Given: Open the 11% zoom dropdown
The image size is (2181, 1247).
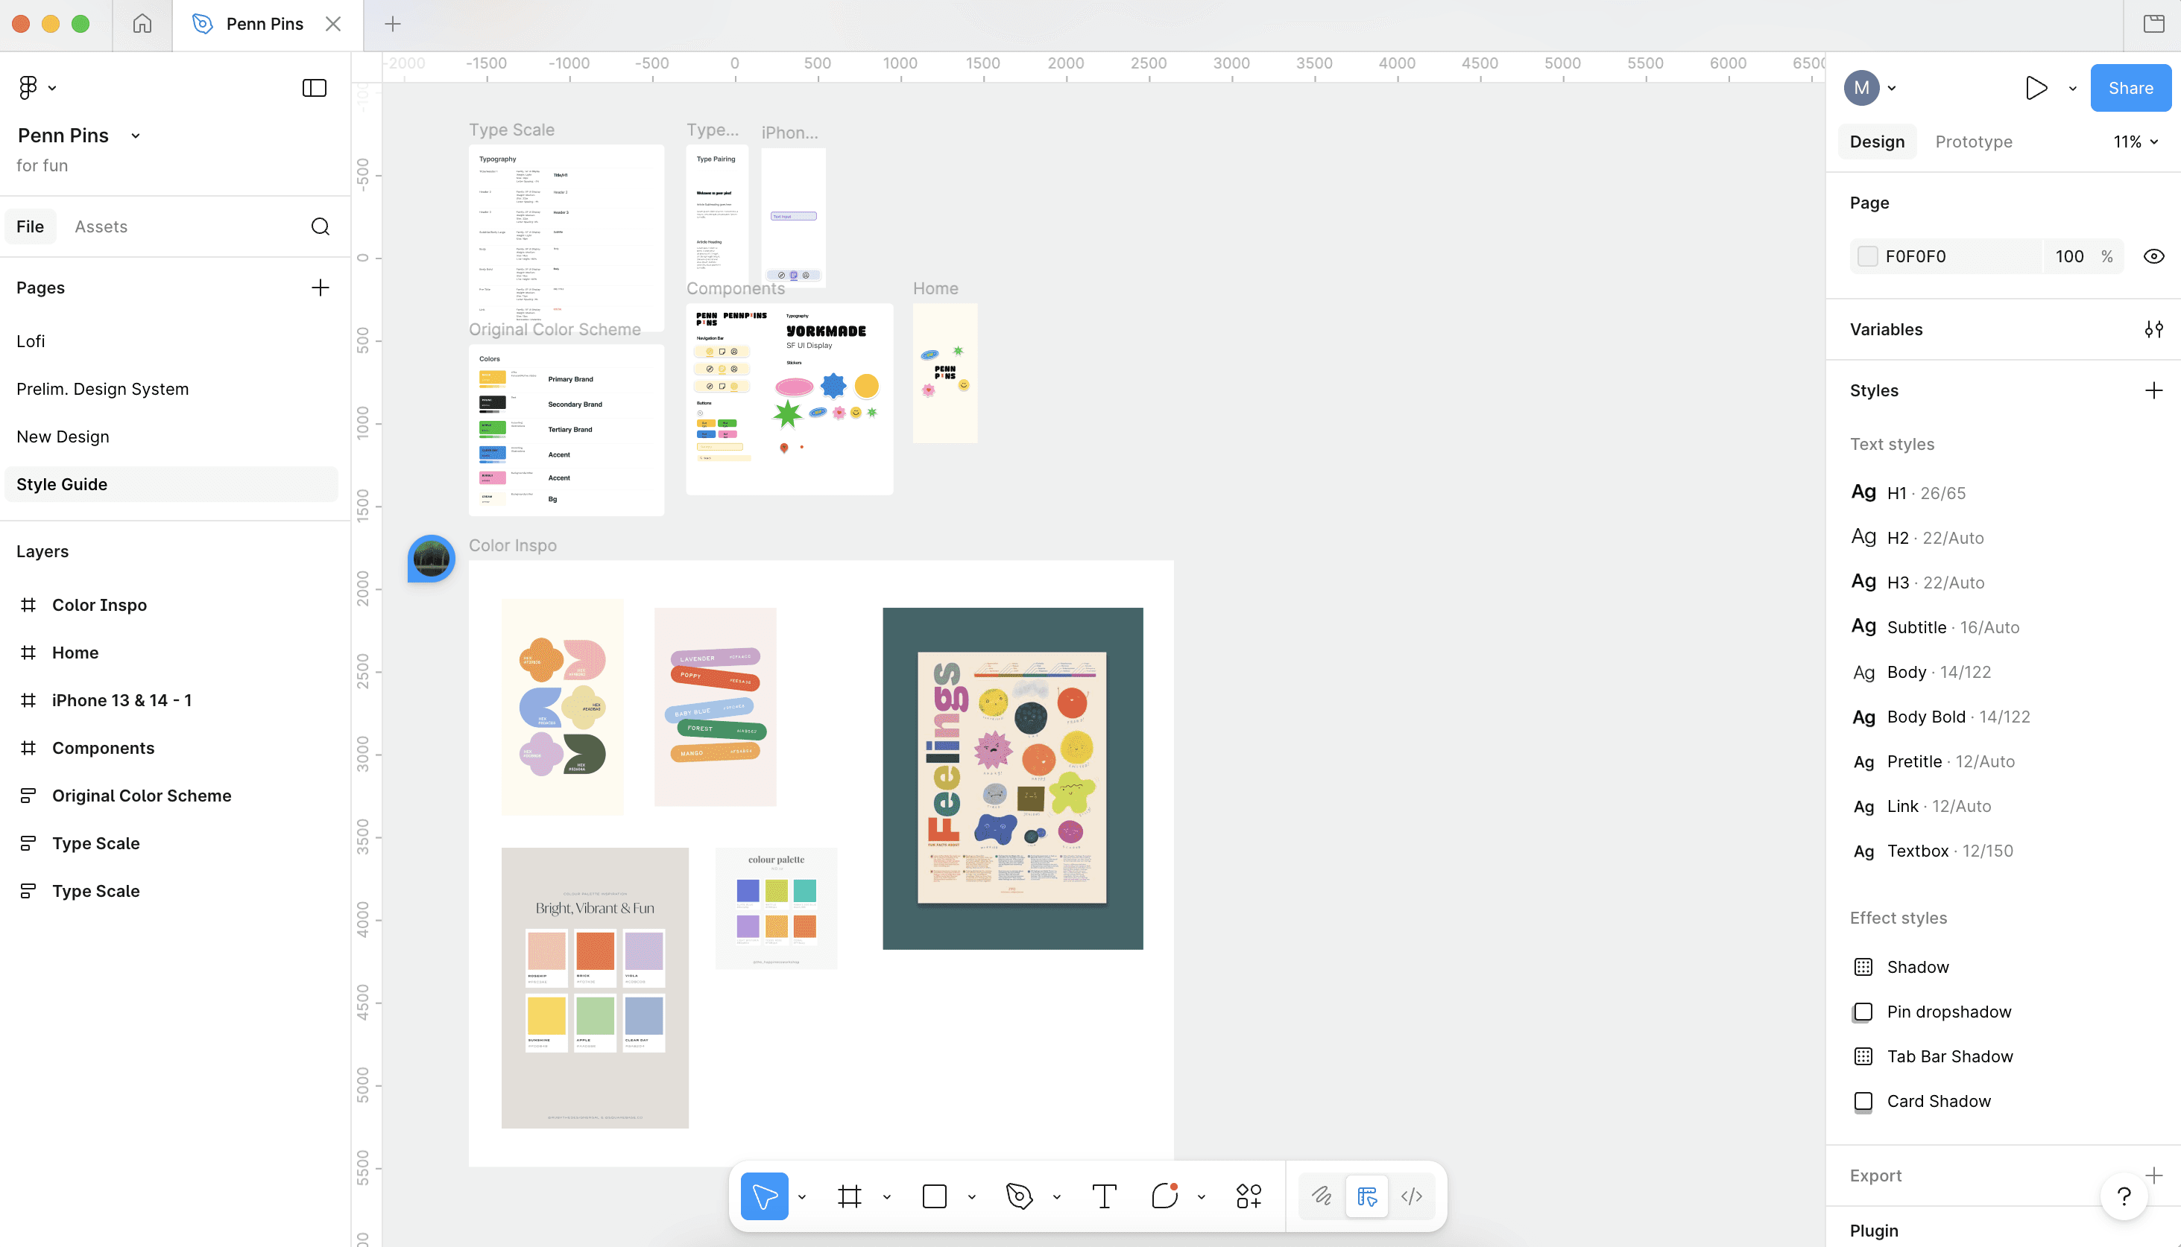Looking at the screenshot, I should pyautogui.click(x=2135, y=142).
